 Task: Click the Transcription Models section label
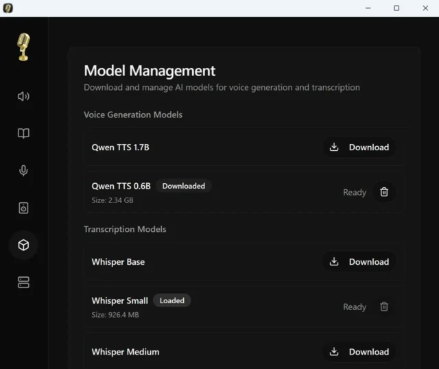[125, 229]
